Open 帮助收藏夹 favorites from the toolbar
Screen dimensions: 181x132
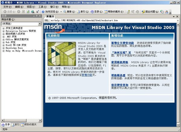(x=114, y=12)
